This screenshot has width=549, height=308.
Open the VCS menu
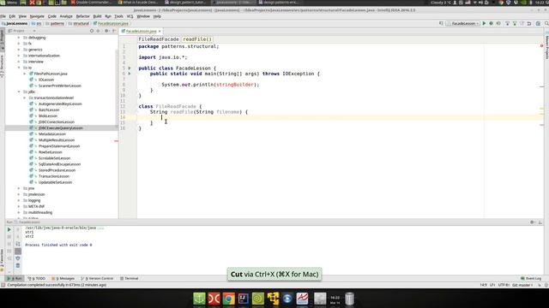(x=130, y=16)
